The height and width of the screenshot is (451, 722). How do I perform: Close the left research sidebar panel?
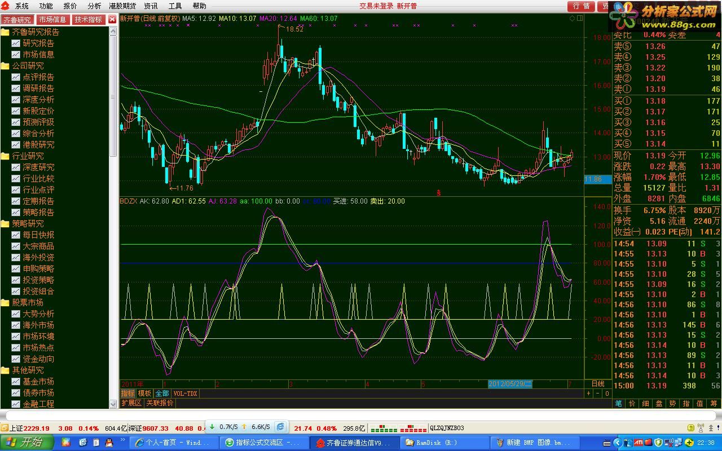tap(112, 19)
